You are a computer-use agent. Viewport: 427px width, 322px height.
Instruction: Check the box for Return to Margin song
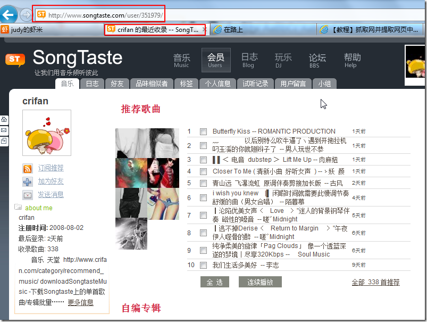click(203, 233)
